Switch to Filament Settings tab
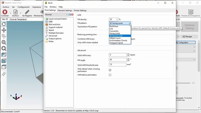This screenshot has width=201, height=113. (65, 10)
